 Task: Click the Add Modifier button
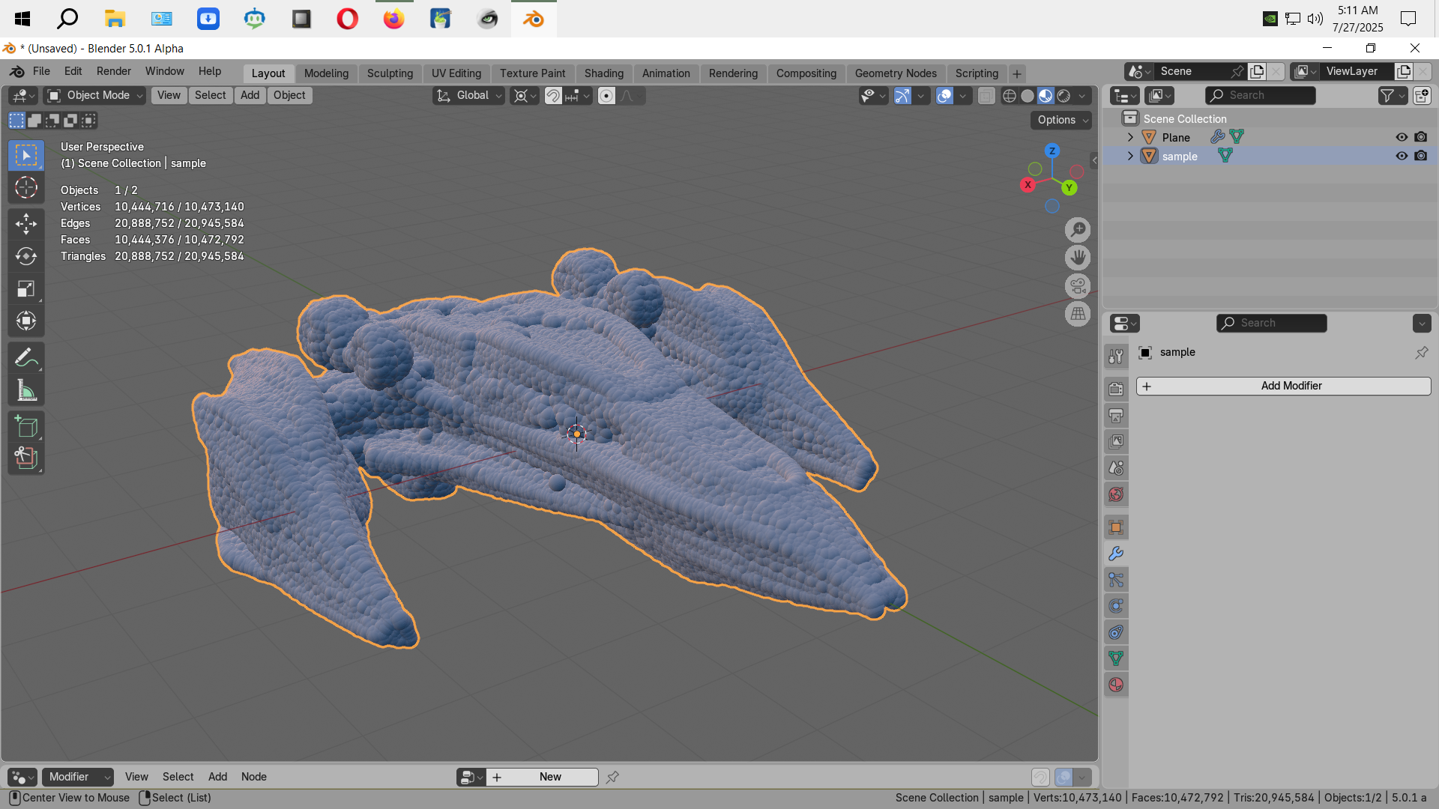(x=1282, y=386)
